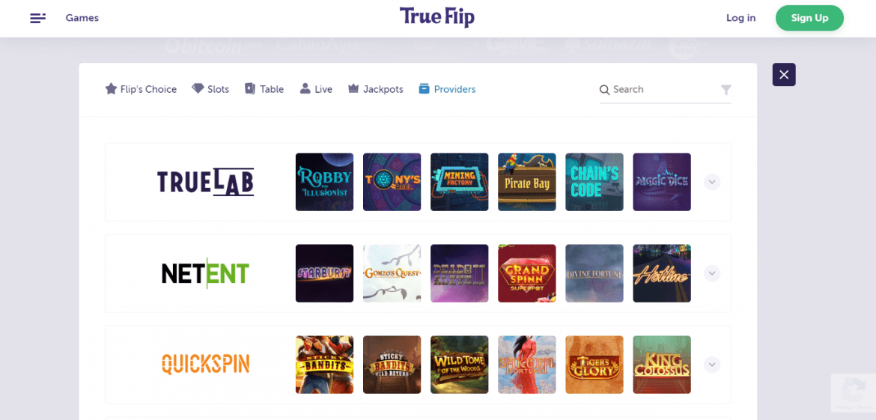Expand the TrueLab provider row
This screenshot has width=876, height=420.
[x=712, y=182]
